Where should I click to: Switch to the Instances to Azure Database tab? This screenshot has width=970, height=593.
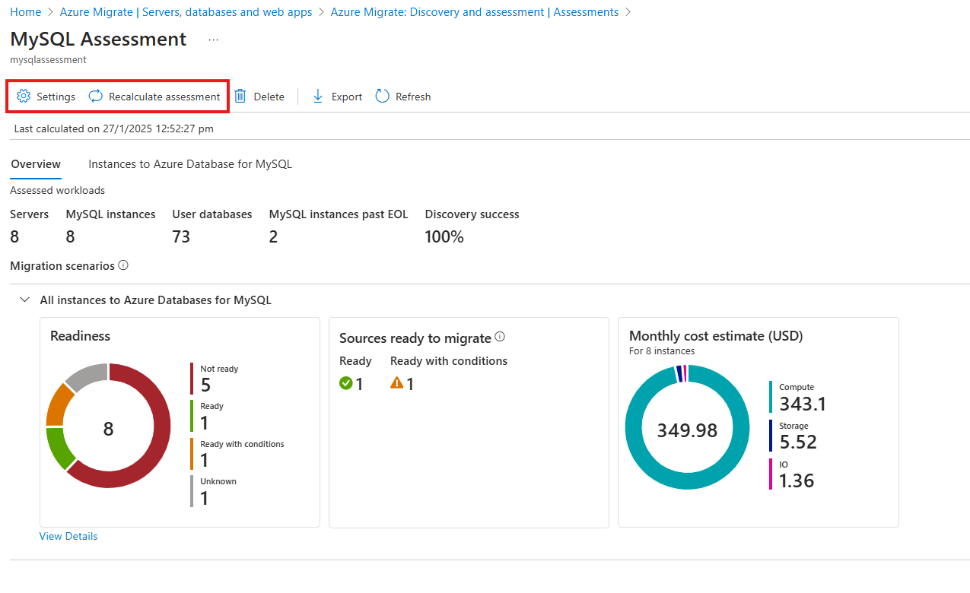pyautogui.click(x=189, y=163)
